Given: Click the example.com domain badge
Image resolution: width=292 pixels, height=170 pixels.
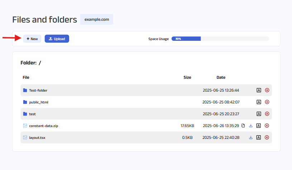Looking at the screenshot, I should tap(97, 19).
